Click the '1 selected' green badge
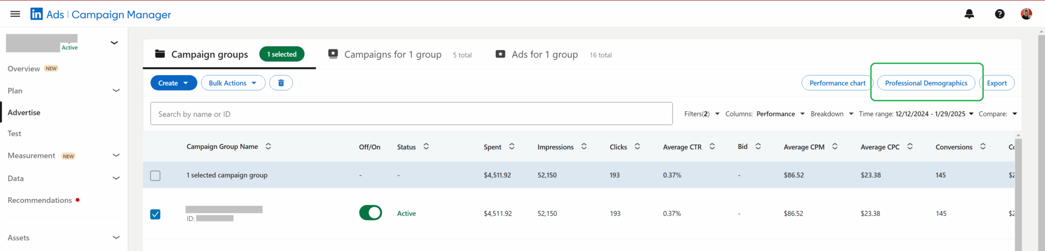Image resolution: width=1045 pixels, height=251 pixels. click(x=282, y=54)
